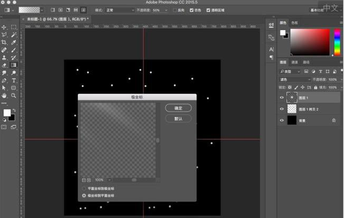The height and width of the screenshot is (218, 344).
Task: Select the Healing Brush tool
Action: 4,50
